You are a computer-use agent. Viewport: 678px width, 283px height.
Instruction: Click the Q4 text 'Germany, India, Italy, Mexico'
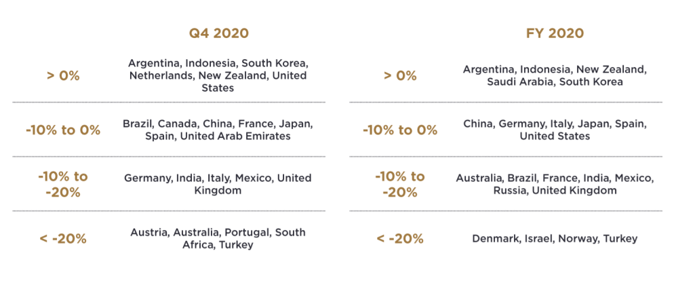point(201,178)
